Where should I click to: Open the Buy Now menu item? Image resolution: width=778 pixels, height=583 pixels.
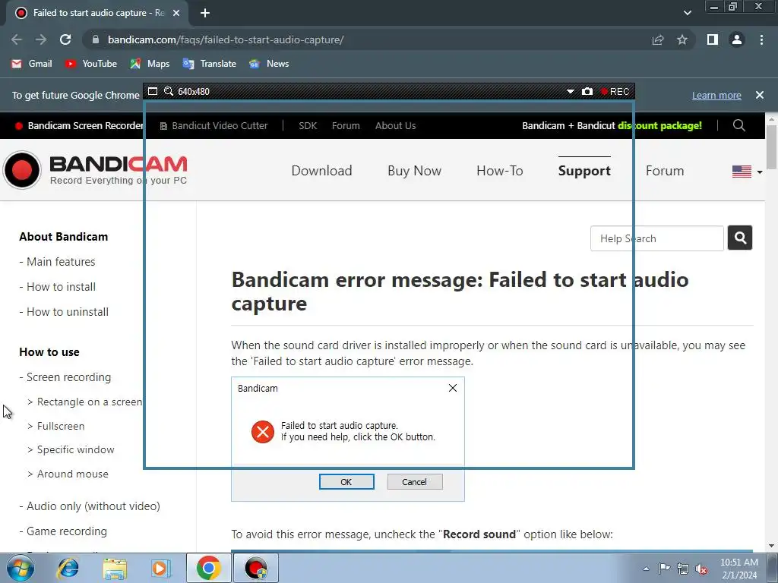pos(414,171)
